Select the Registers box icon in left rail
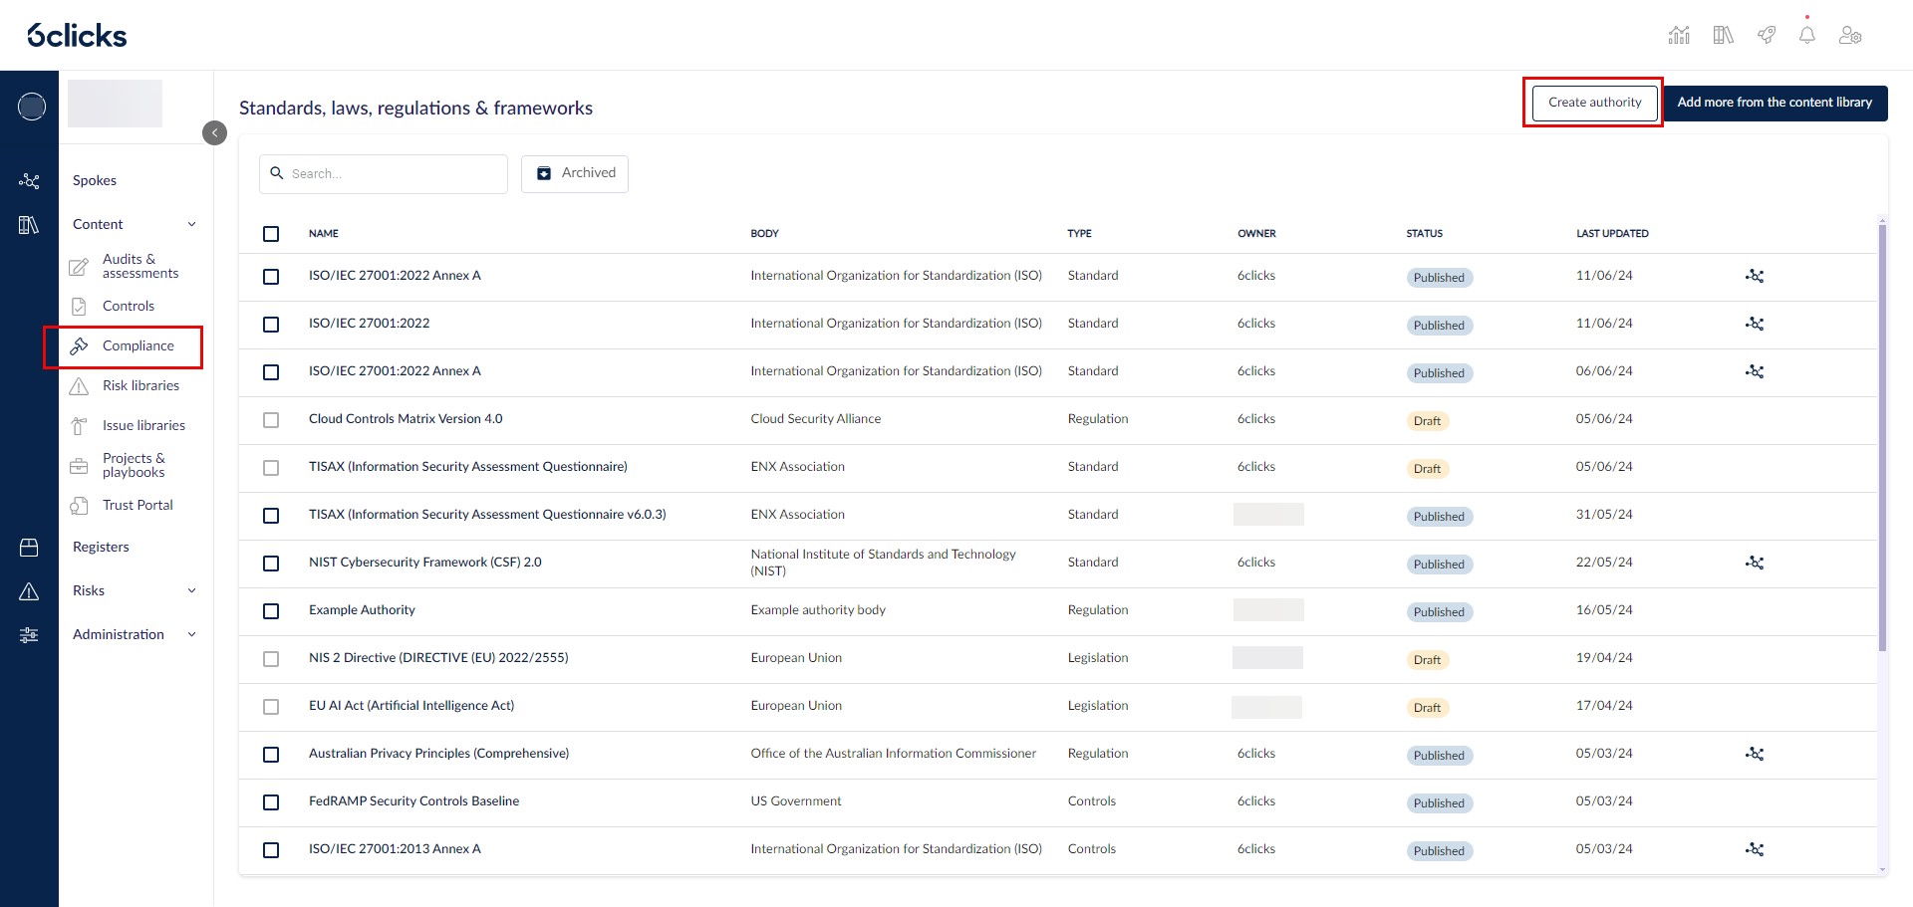Viewport: 1913px width, 907px height. 29,548
